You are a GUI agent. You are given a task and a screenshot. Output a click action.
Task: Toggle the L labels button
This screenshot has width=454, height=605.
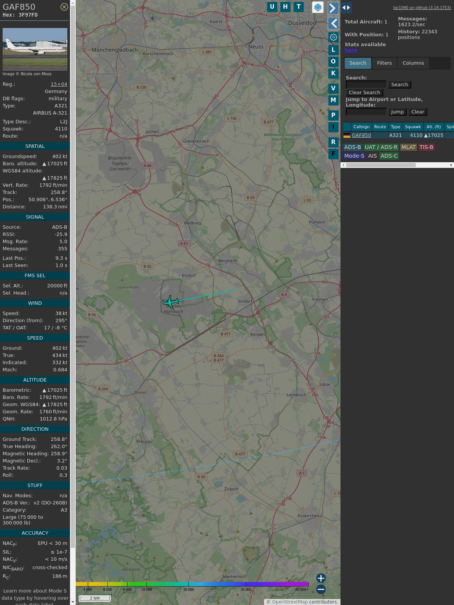point(333,50)
